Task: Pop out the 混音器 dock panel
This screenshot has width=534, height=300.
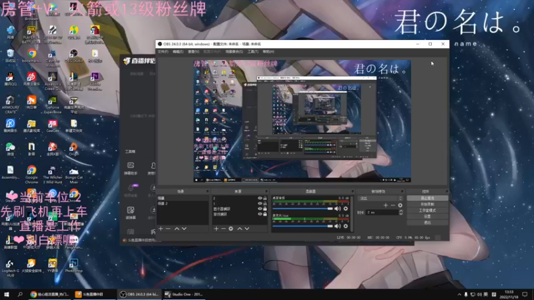Action: click(x=352, y=191)
